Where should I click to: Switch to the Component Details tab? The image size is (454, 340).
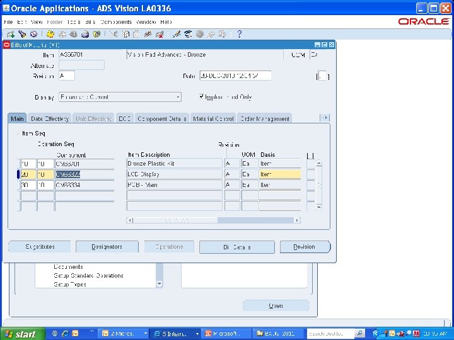coord(162,118)
